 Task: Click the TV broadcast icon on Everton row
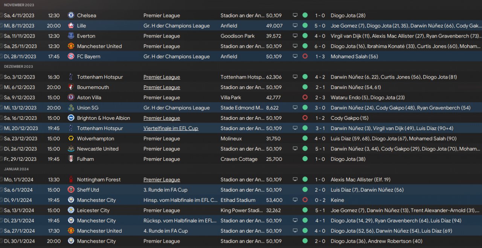295,36
